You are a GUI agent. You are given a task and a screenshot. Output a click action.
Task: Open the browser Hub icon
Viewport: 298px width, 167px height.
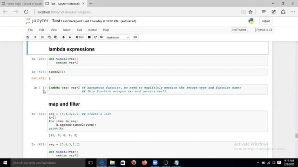coord(264,12)
